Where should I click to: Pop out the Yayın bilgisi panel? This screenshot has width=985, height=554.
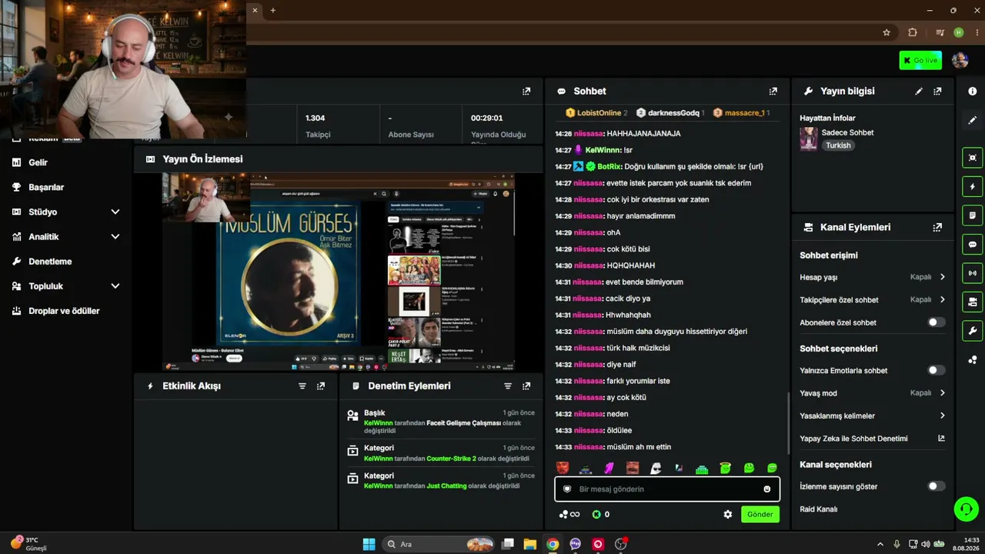click(937, 91)
